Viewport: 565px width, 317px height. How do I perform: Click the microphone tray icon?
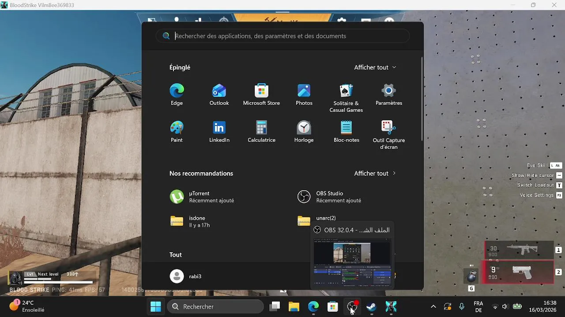coord(462,306)
